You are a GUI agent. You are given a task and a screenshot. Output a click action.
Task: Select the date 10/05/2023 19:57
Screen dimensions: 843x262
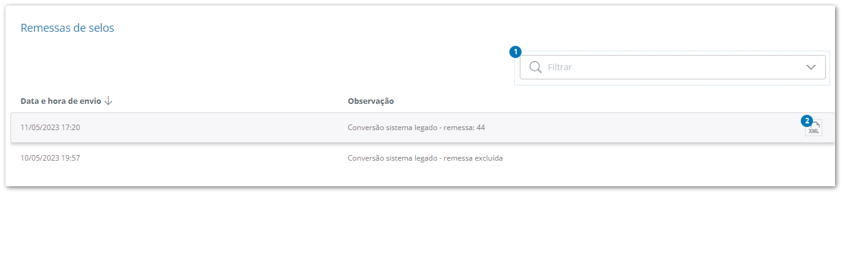[50, 158]
